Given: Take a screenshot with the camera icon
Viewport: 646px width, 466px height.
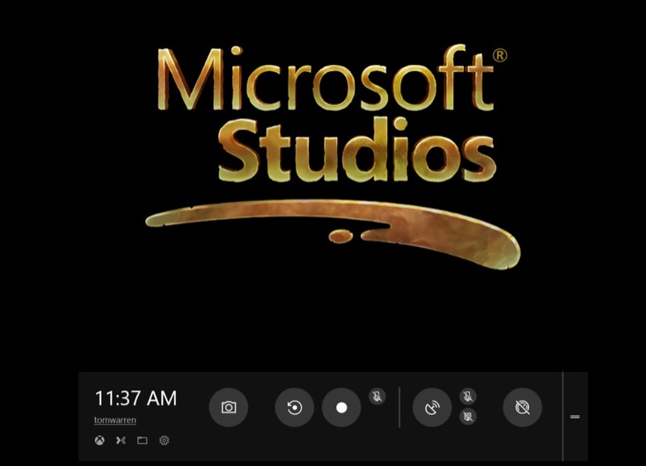Looking at the screenshot, I should click(229, 408).
